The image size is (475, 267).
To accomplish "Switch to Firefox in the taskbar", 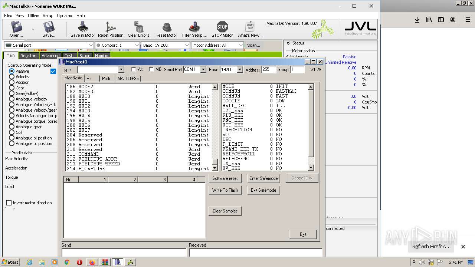I will click(92, 262).
